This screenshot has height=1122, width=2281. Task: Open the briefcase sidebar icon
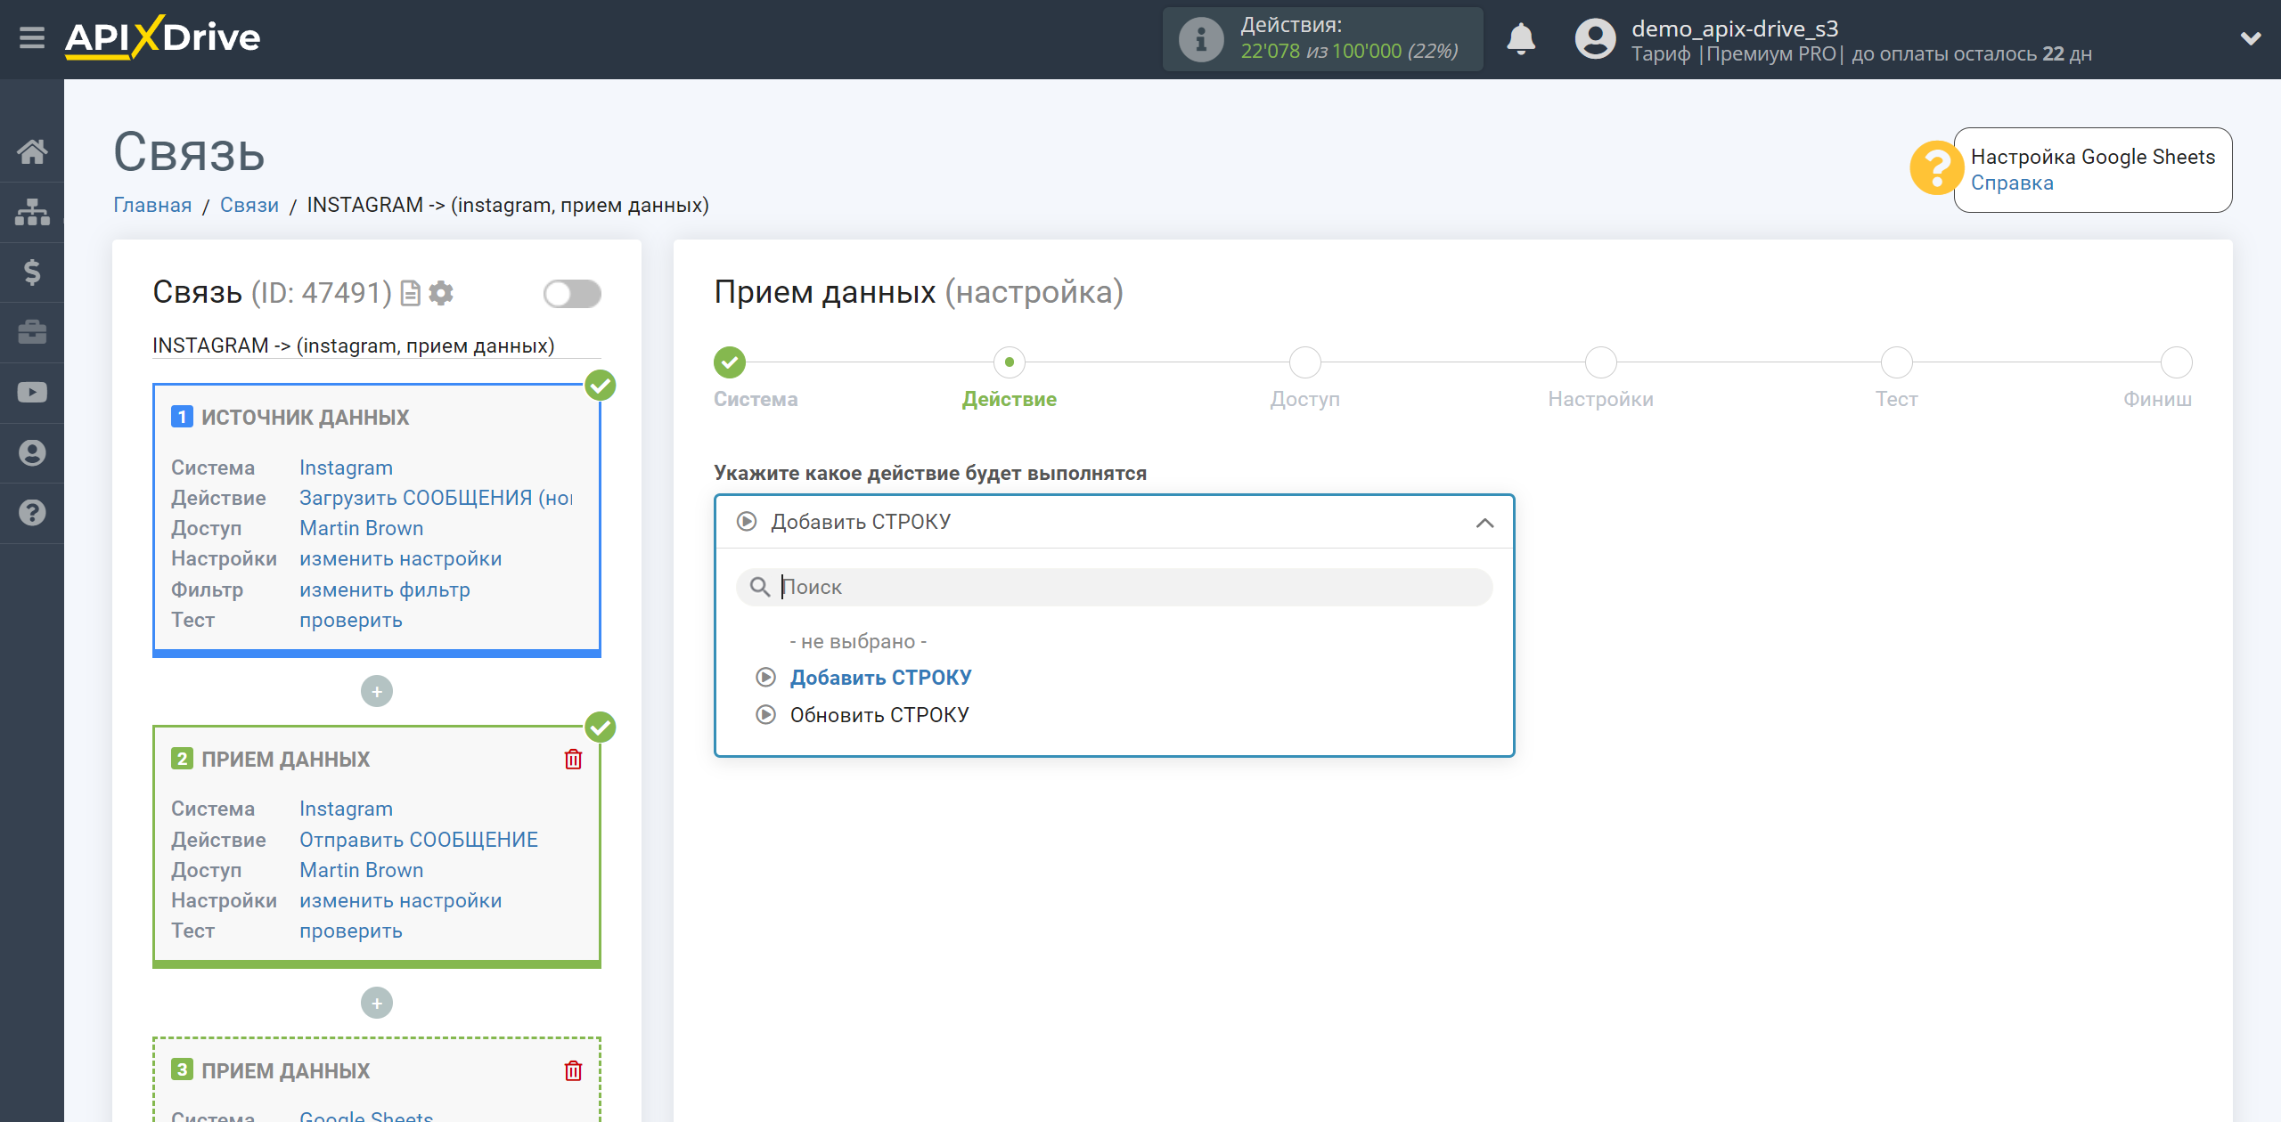pos(32,332)
